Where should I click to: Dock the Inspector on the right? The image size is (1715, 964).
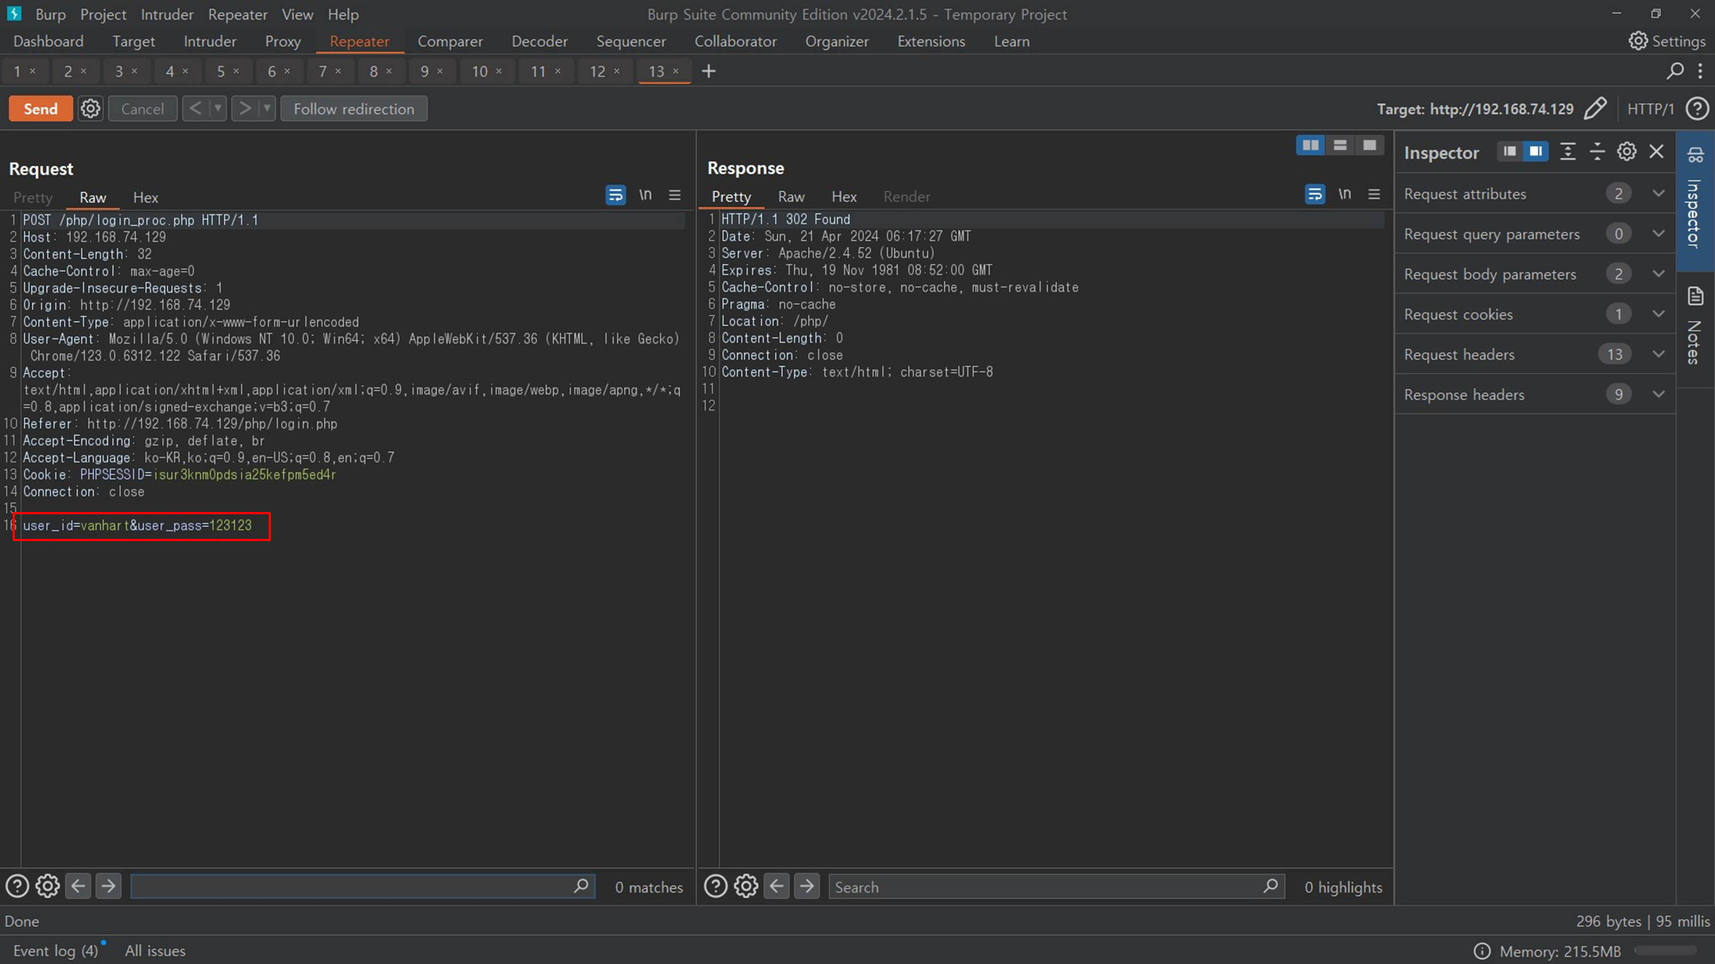(x=1535, y=151)
